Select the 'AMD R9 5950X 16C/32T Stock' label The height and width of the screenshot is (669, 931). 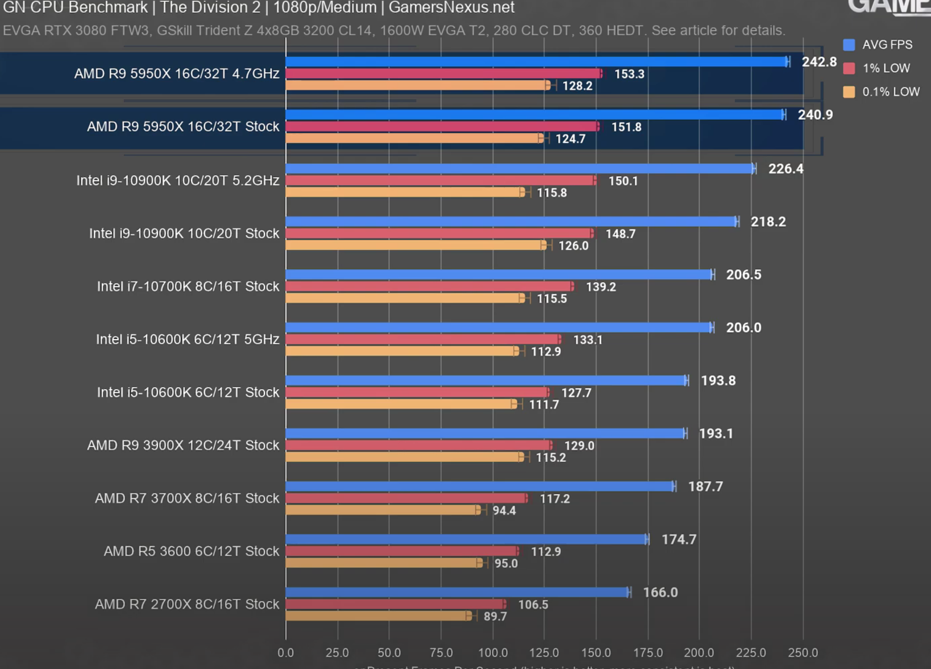[183, 127]
